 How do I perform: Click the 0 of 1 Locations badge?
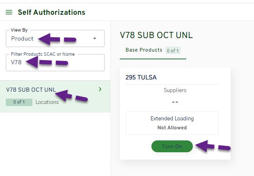click(x=19, y=102)
